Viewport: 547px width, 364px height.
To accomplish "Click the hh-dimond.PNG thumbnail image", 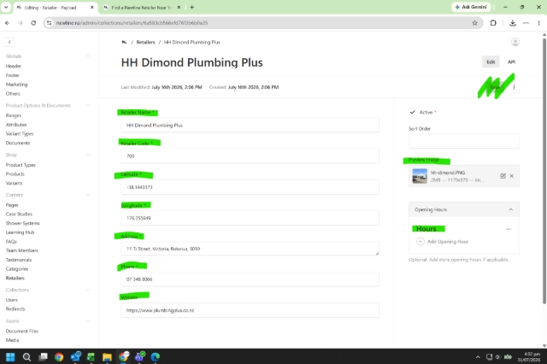I will point(420,176).
